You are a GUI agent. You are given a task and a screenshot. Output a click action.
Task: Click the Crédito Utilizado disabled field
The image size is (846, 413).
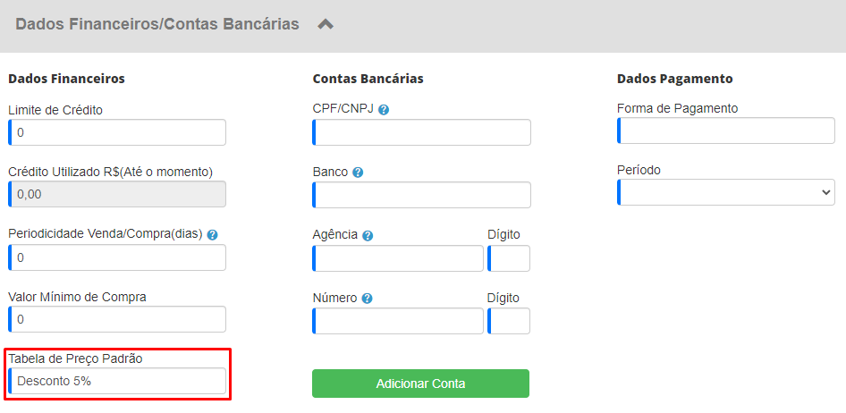coord(117,194)
